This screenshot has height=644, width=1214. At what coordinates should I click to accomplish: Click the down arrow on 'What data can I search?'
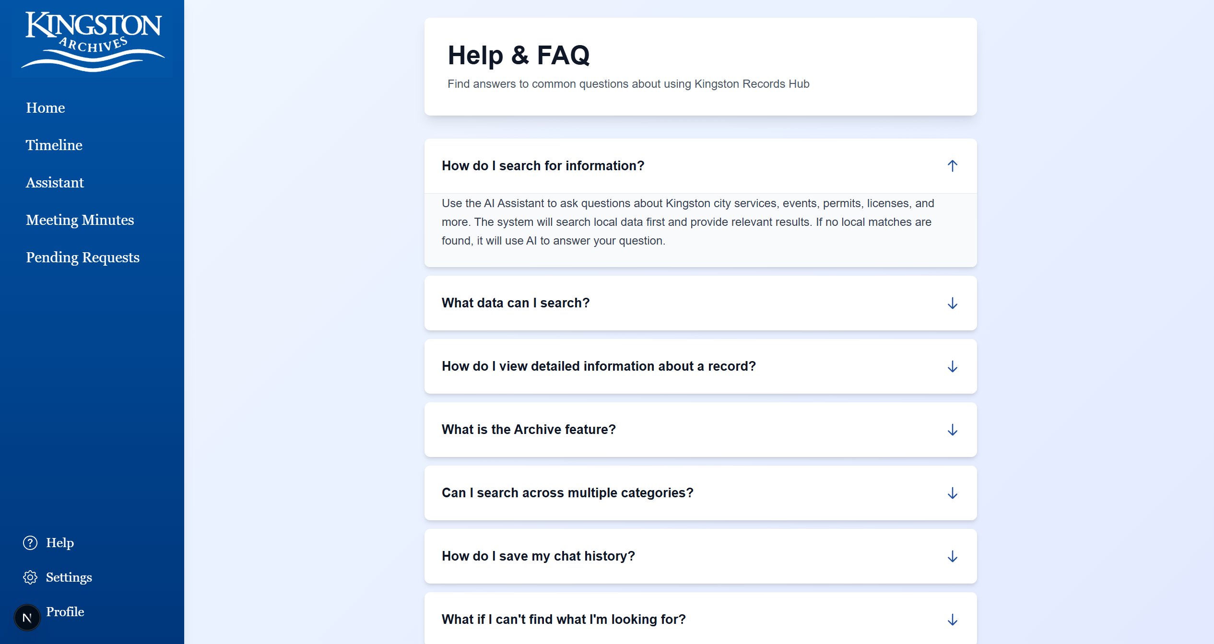[953, 303]
